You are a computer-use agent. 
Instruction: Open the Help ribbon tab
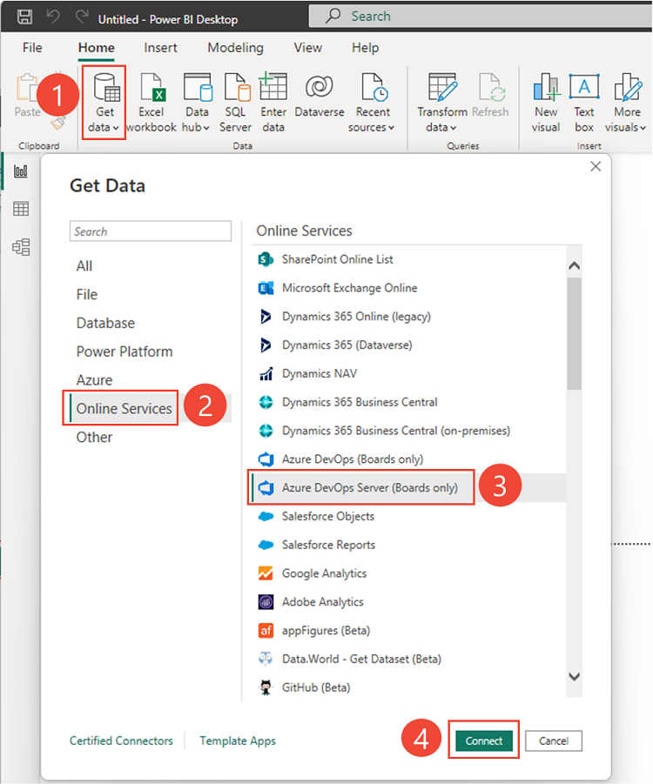coord(365,48)
